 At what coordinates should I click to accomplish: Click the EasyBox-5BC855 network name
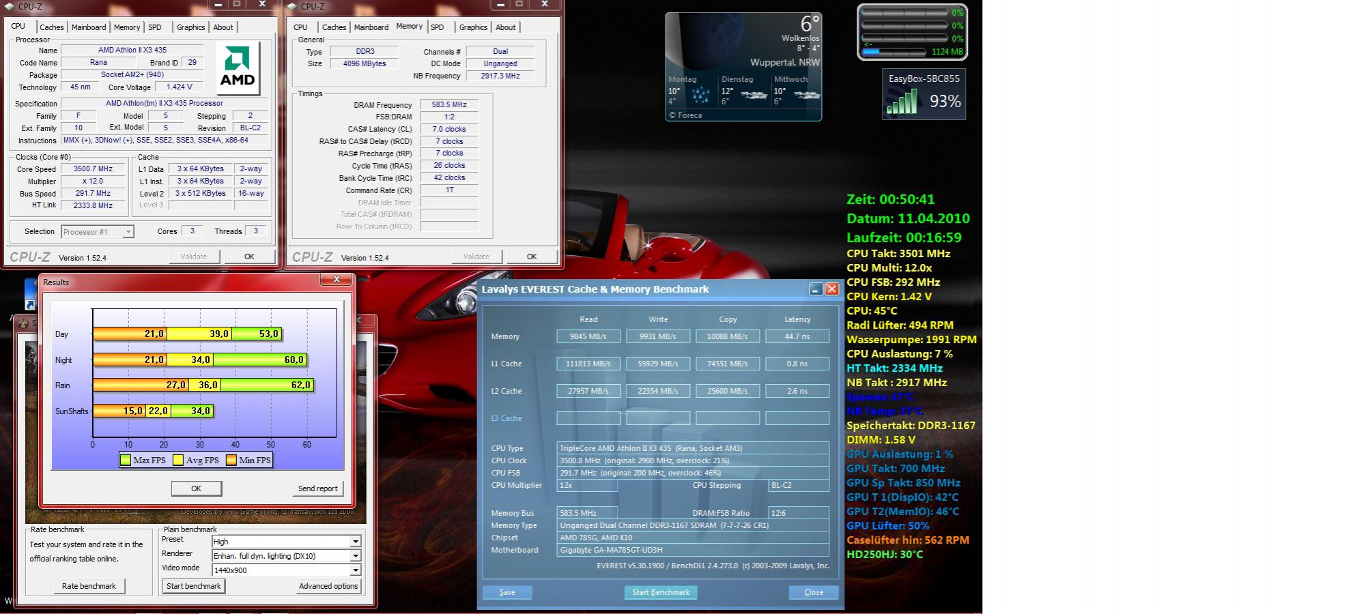point(924,78)
